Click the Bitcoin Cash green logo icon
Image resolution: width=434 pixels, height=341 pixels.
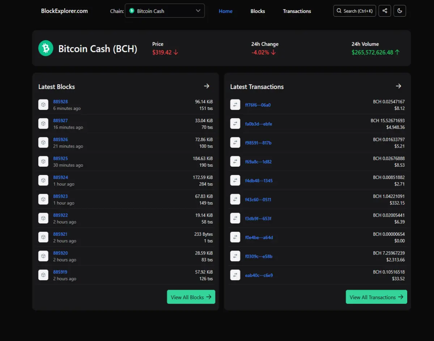(46, 48)
